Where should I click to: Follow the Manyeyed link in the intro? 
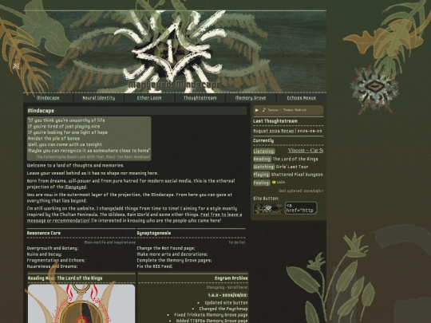point(76,187)
